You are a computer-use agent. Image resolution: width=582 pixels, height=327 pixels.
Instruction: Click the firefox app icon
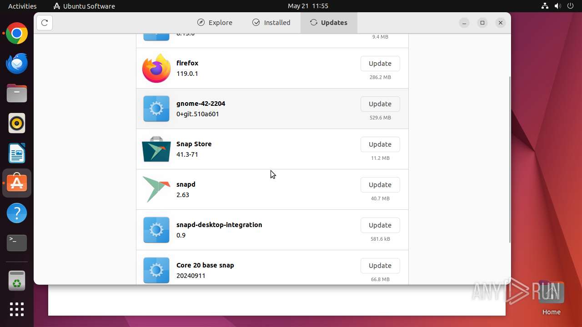tap(156, 68)
